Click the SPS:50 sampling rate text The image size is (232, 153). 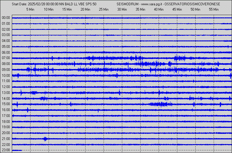(x=91, y=4)
